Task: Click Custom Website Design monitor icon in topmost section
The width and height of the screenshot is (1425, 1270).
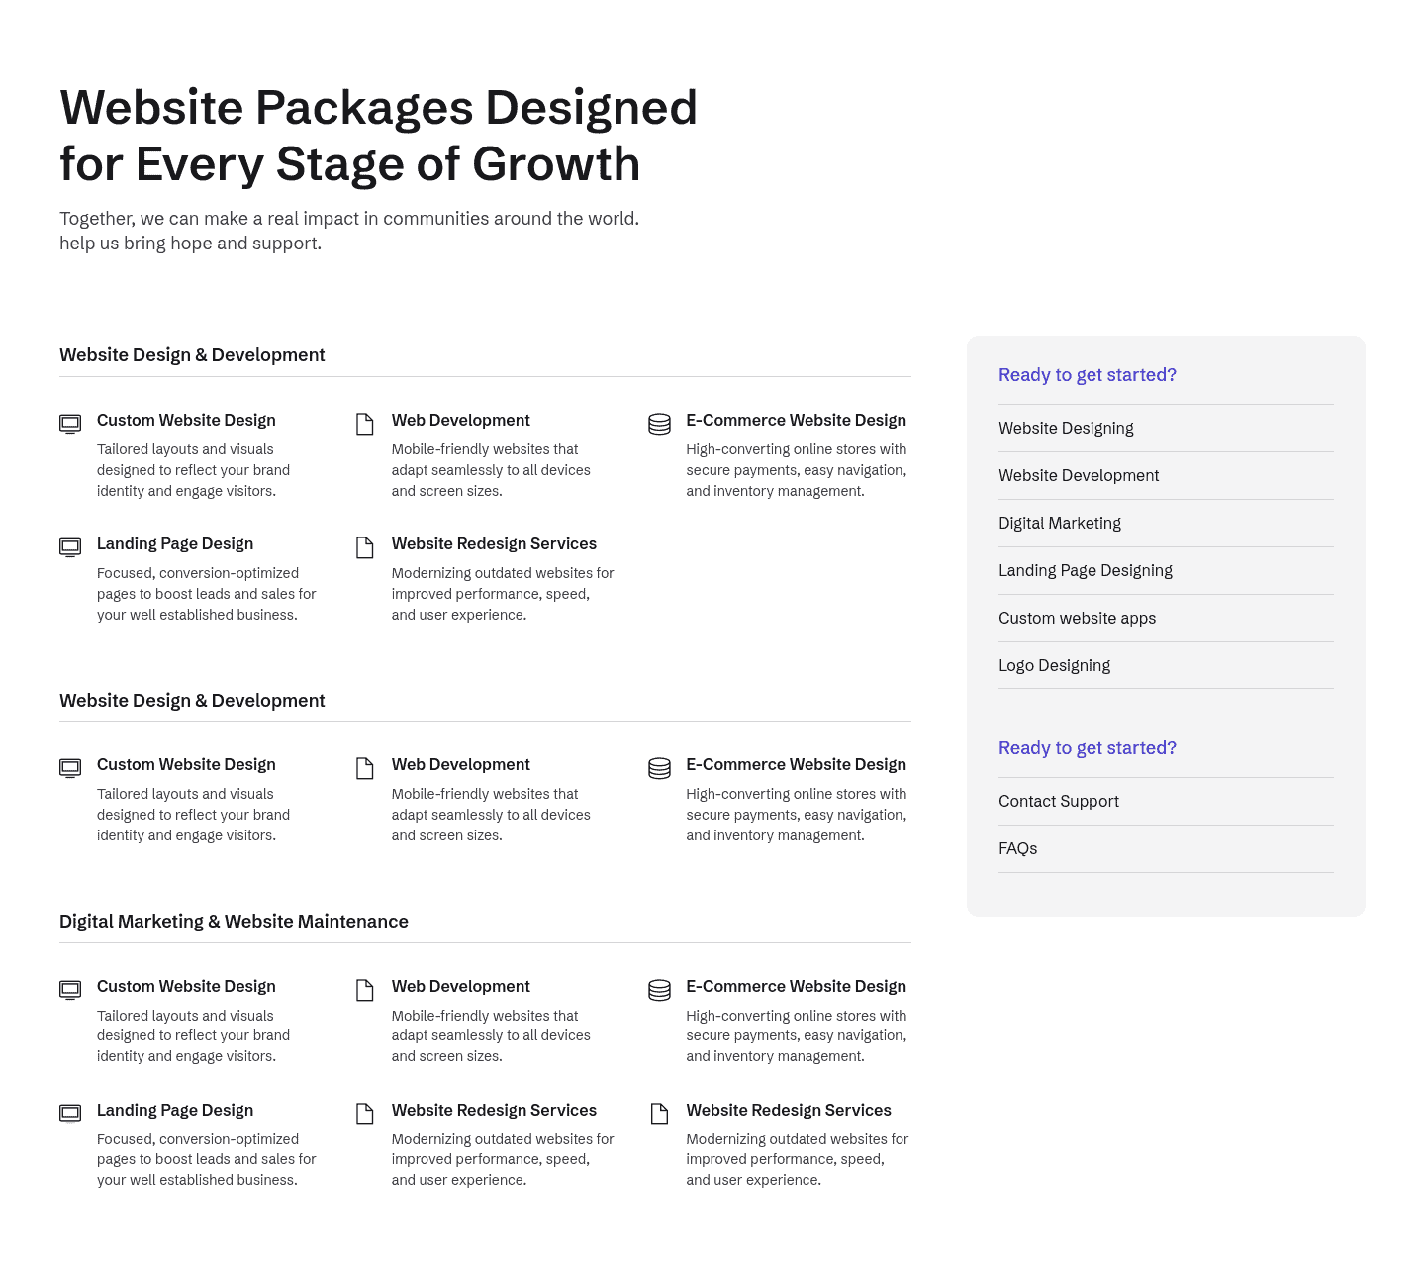Action: (70, 424)
